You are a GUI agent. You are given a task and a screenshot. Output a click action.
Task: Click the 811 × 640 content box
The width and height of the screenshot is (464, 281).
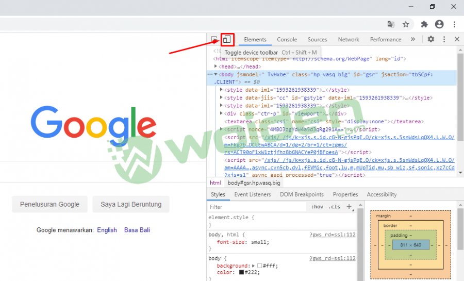pyautogui.click(x=411, y=245)
